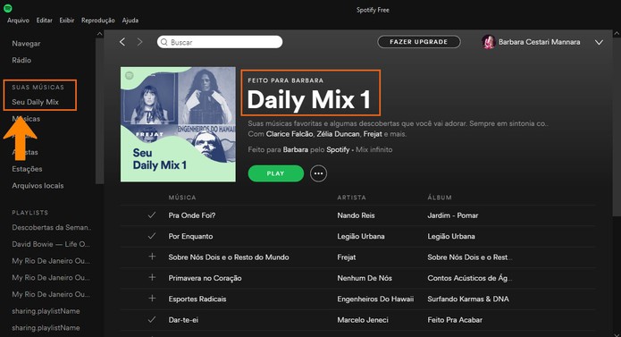The height and width of the screenshot is (337, 621).
Task: Open the Reprodução menu
Action: pos(97,21)
